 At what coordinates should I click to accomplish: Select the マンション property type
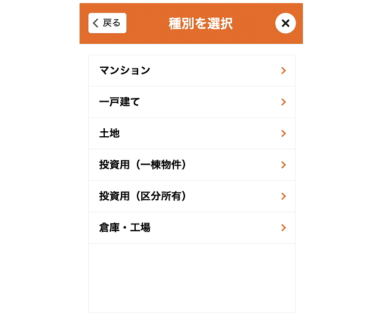[x=192, y=71]
